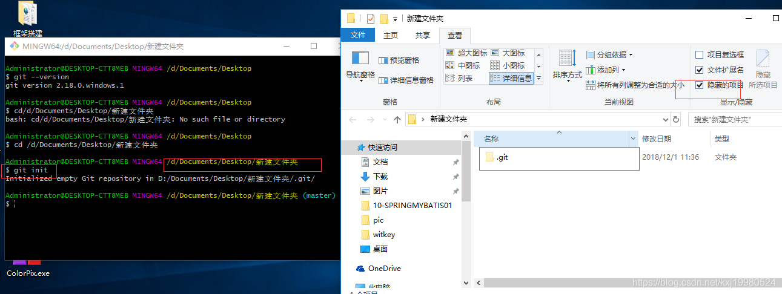The height and width of the screenshot is (294, 782).
Task: Select the 查看 View tab
Action: click(454, 35)
